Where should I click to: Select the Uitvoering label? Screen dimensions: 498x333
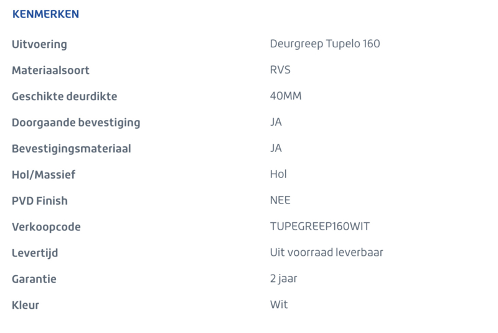[x=39, y=44]
